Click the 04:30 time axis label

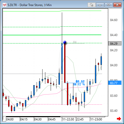pos(38,119)
